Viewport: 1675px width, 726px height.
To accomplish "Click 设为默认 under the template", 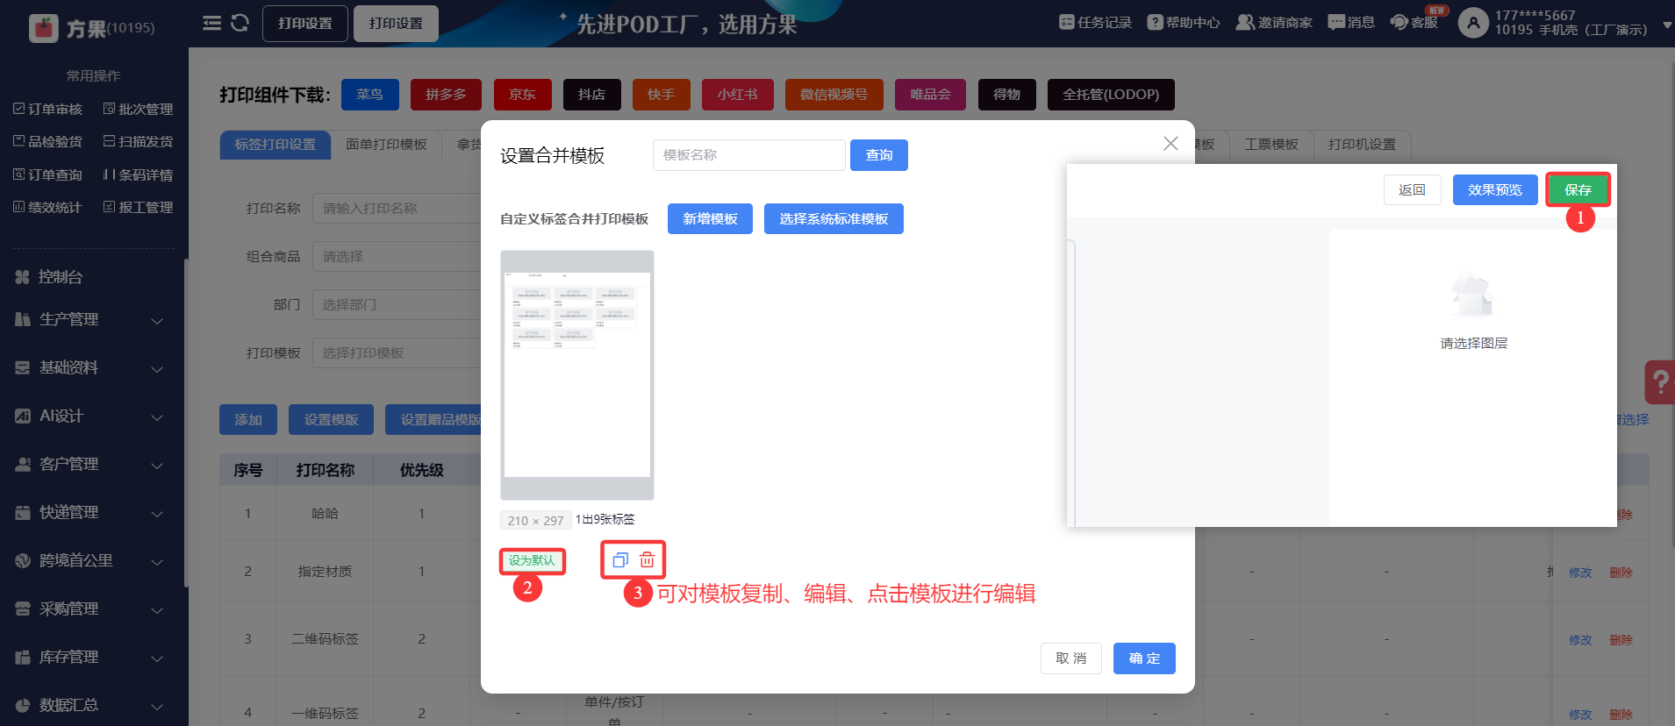I will (x=532, y=560).
